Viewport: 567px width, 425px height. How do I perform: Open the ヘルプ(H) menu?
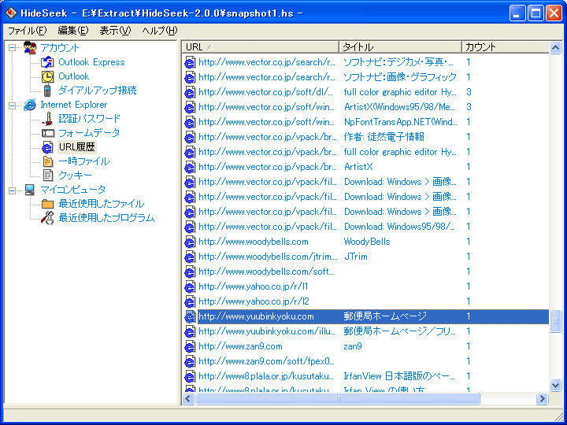coord(160,31)
